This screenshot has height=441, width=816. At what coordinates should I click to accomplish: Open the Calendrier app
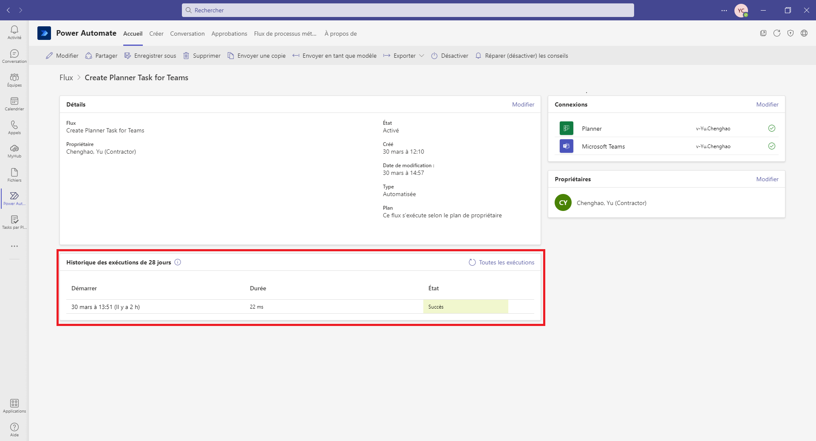tap(14, 104)
